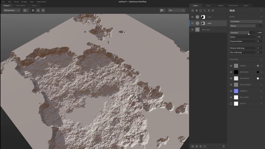Toggle visibility of the Base Layer
265x149 pixels.
192,29
